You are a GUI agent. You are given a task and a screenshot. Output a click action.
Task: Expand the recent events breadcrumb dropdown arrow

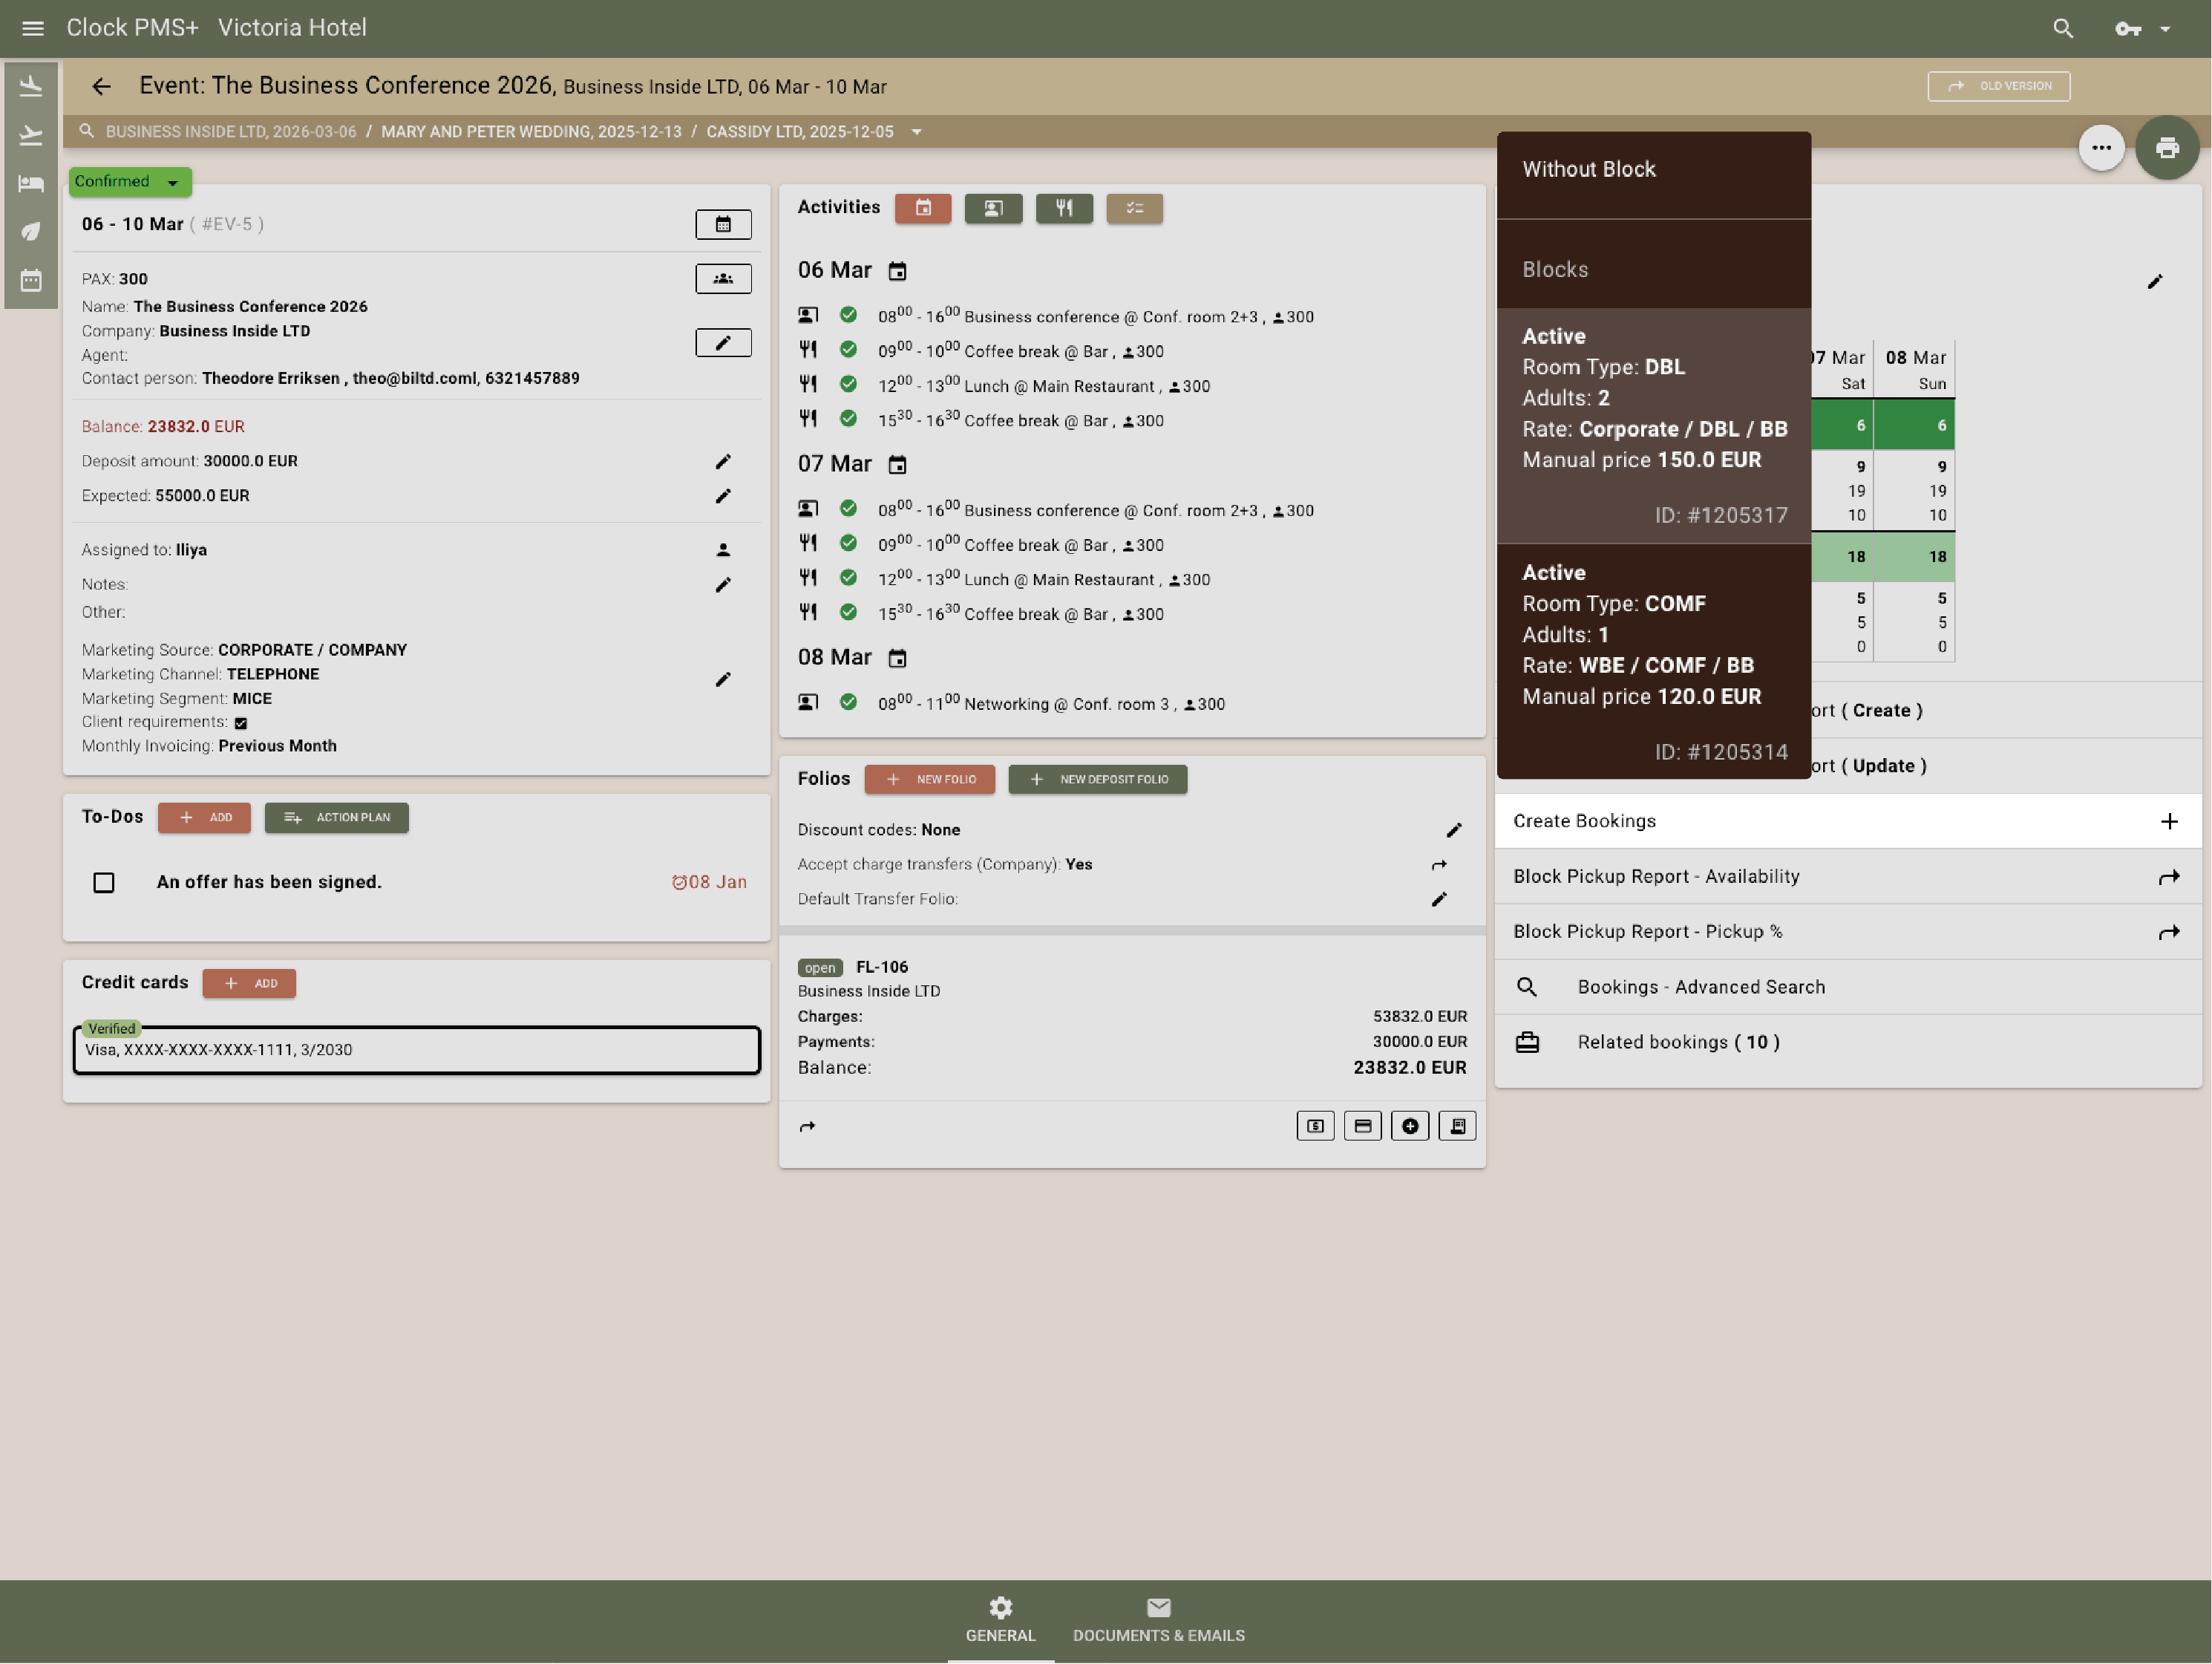point(916,132)
